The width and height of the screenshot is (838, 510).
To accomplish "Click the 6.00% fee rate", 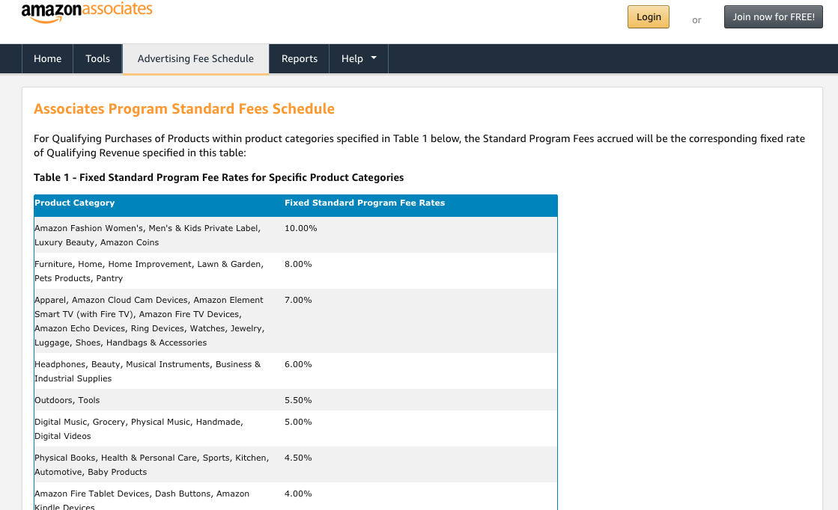I will (x=298, y=364).
